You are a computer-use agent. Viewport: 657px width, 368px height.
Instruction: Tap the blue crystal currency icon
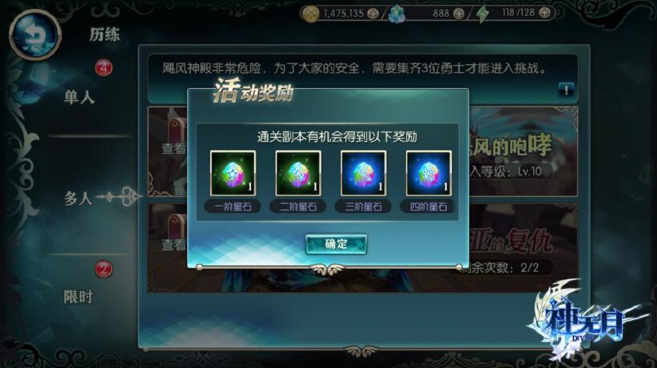coord(396,15)
